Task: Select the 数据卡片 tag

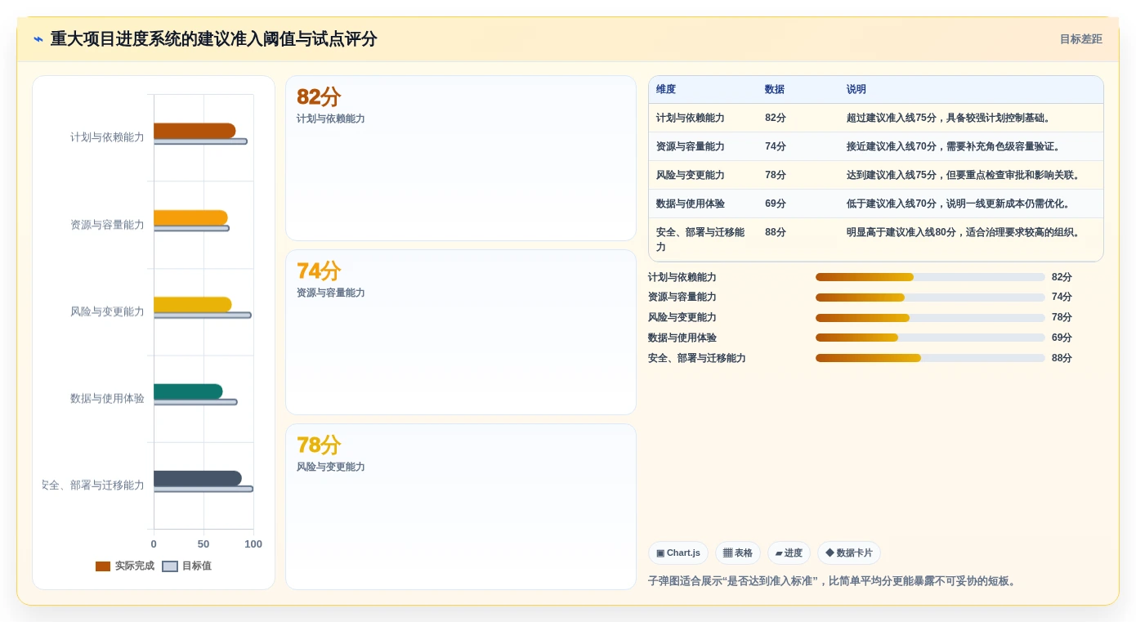Action: coord(849,553)
